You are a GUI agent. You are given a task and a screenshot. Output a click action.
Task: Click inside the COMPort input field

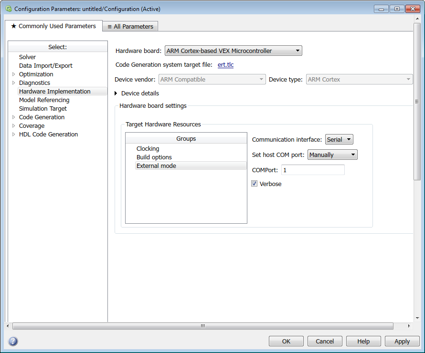pyautogui.click(x=312, y=170)
